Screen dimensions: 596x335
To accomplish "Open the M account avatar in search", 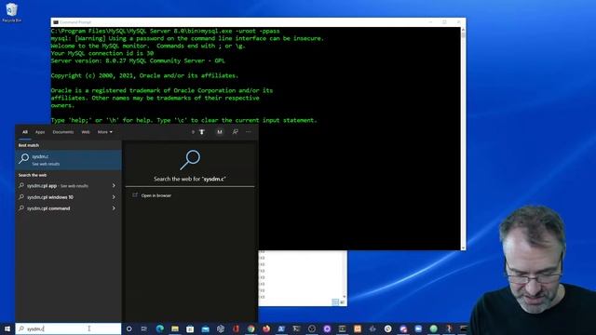I will pos(220,132).
